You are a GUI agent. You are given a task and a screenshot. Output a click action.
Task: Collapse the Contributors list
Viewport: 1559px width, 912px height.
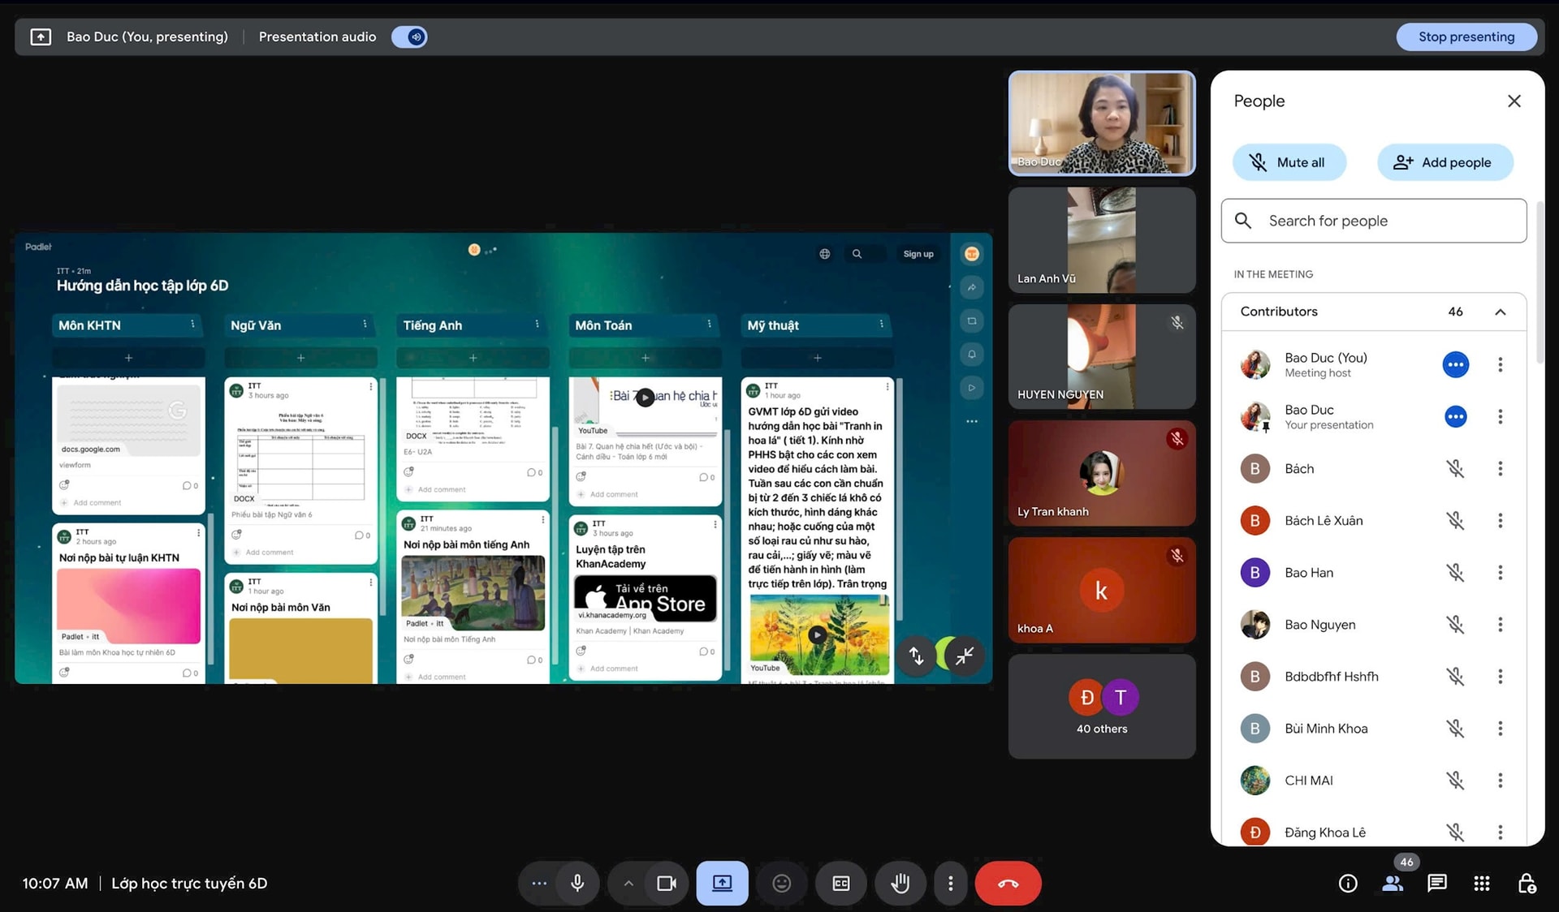tap(1500, 312)
